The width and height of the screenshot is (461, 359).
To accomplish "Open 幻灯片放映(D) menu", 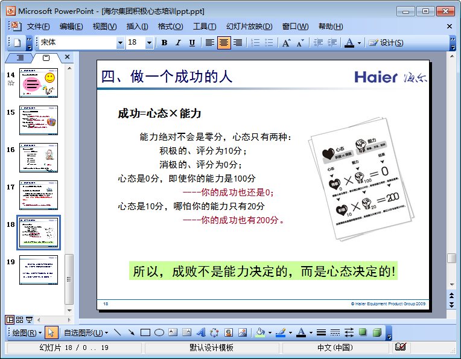I will (x=249, y=27).
